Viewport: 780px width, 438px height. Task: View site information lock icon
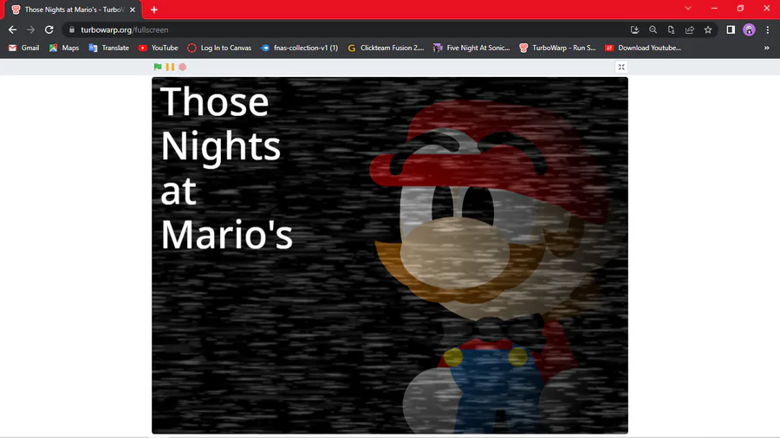click(x=72, y=29)
